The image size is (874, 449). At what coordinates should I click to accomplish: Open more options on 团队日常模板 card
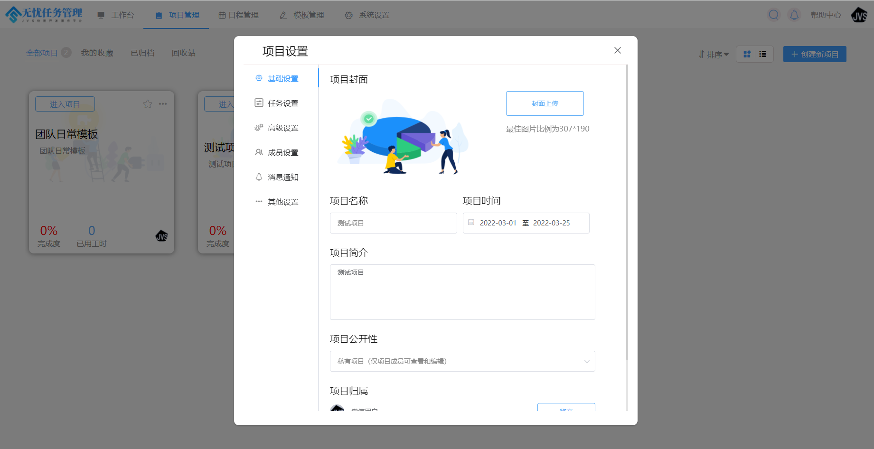[163, 104]
